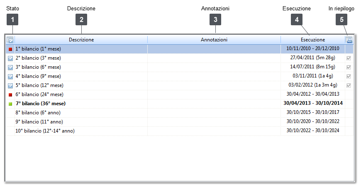Click the In riepilogo column header icon
Image resolution: width=361 pixels, height=186 pixels.
tap(349, 40)
